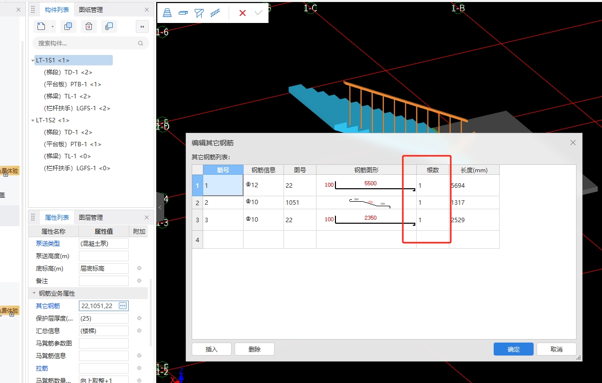602x383 pixels.
Task: Switch to the 图纸管理 tab
Action: 91,9
